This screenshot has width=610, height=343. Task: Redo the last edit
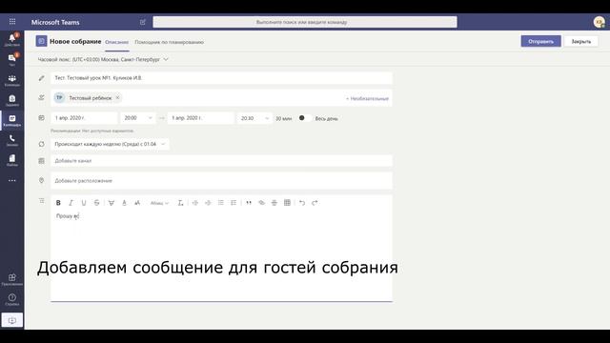click(315, 203)
